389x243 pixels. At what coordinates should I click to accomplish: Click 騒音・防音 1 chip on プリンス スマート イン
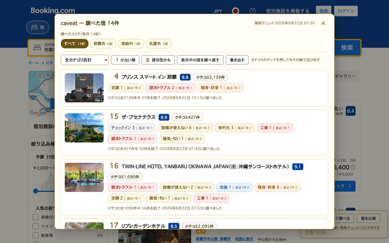221,88
